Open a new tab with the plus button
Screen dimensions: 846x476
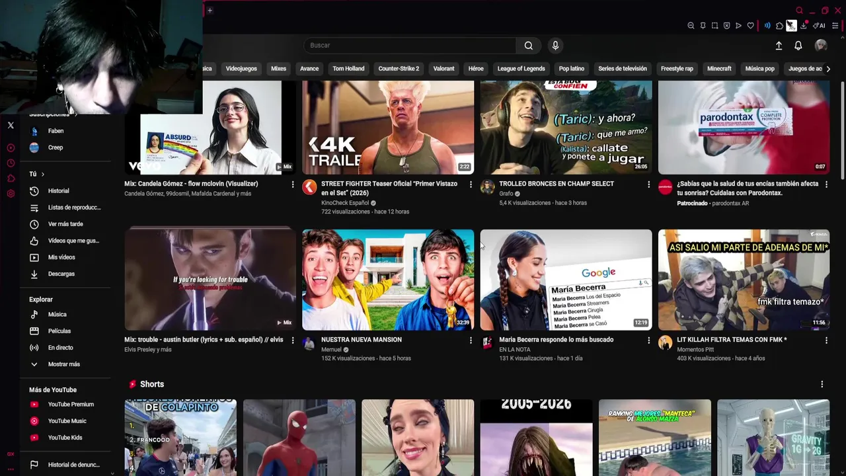(x=210, y=10)
